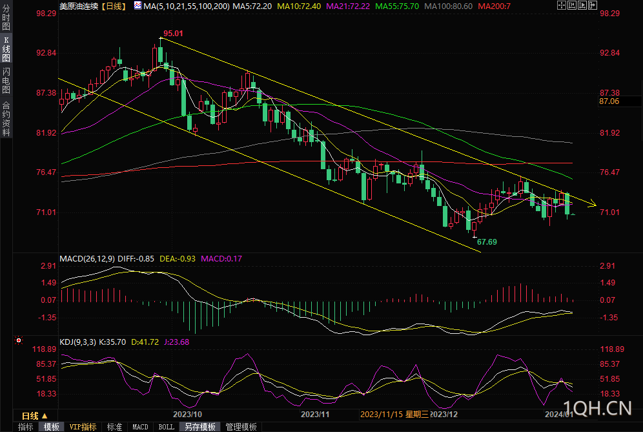Open the 日线 period dropdown
This screenshot has width=643, height=432.
coord(34,416)
